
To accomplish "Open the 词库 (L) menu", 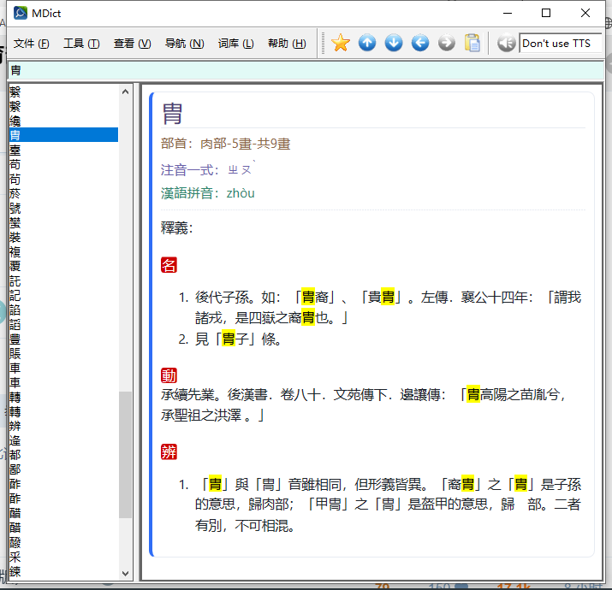I will (235, 44).
